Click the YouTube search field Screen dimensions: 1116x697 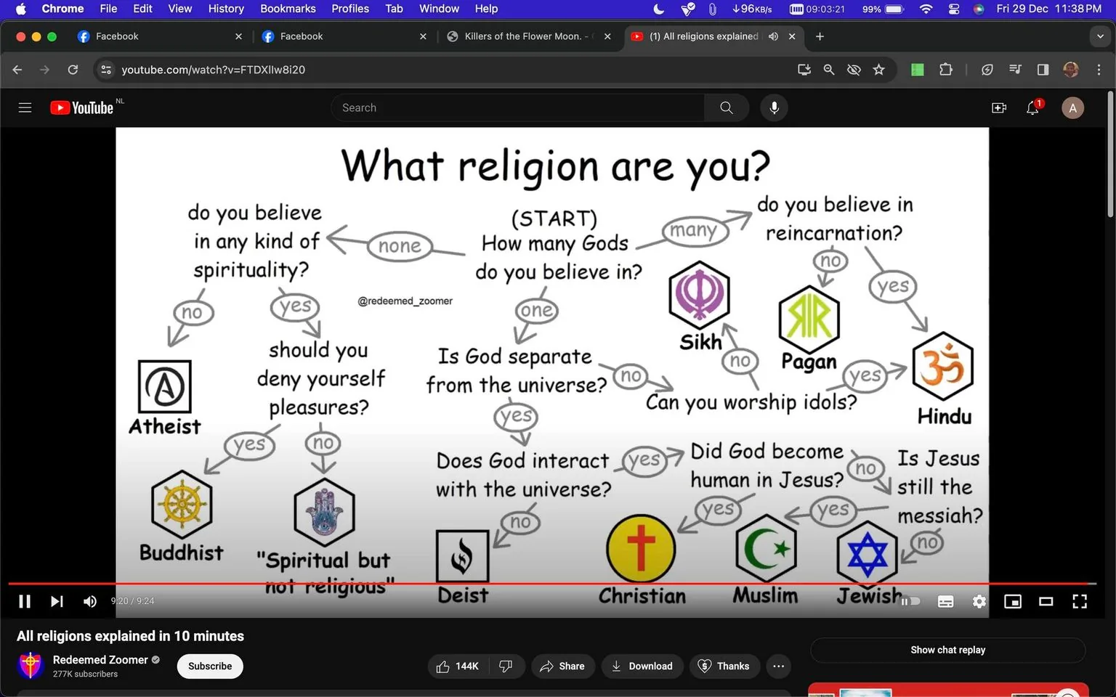518,107
